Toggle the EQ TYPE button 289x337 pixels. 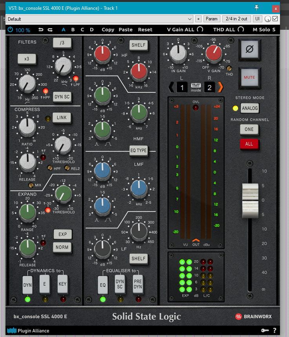[x=138, y=150]
